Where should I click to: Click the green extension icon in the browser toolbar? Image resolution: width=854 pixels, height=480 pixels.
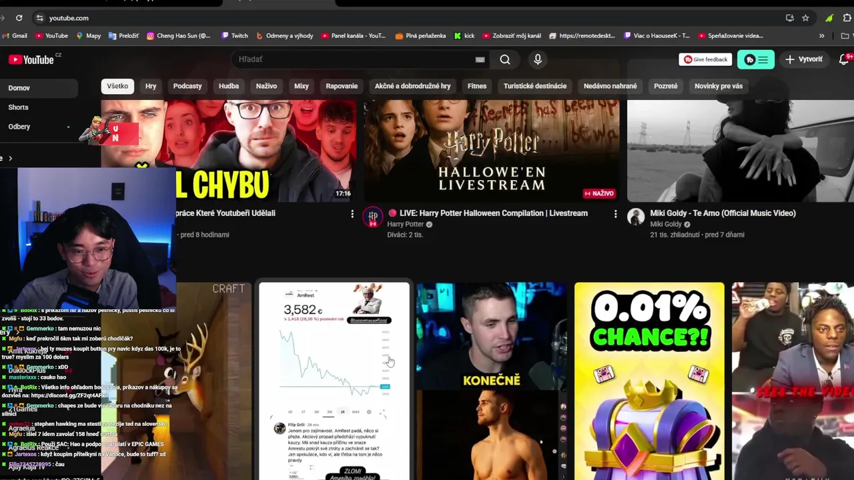tap(829, 18)
